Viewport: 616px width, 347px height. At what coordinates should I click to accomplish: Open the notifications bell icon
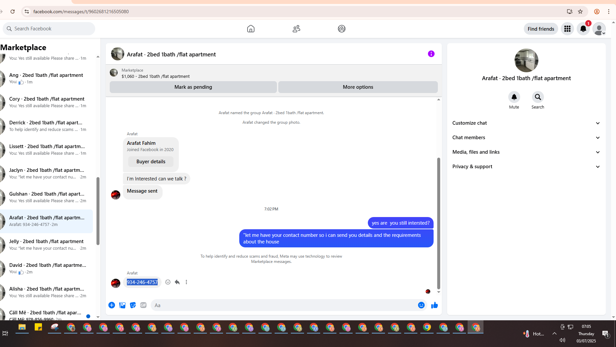click(x=583, y=29)
